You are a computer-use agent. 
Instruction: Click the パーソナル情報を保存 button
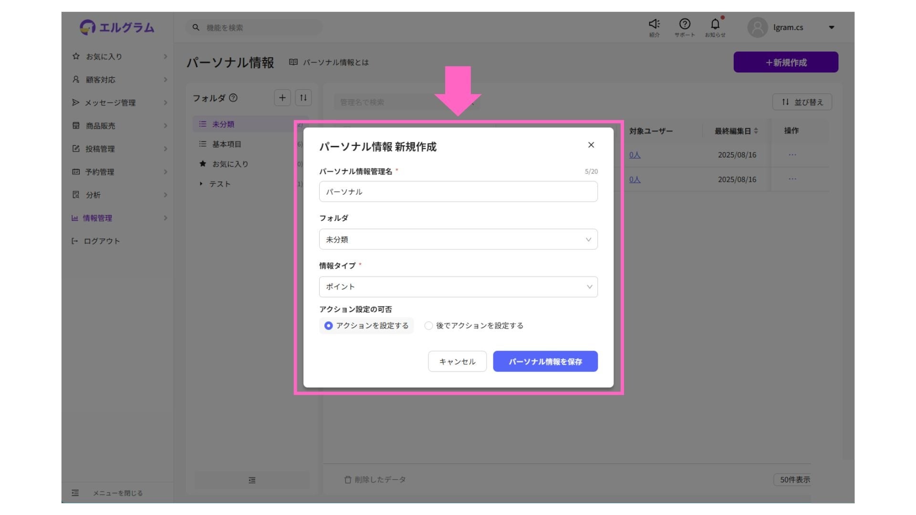[545, 361]
